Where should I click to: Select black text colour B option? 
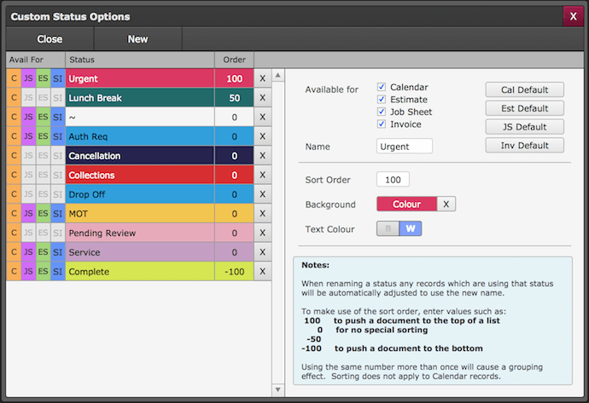click(388, 228)
